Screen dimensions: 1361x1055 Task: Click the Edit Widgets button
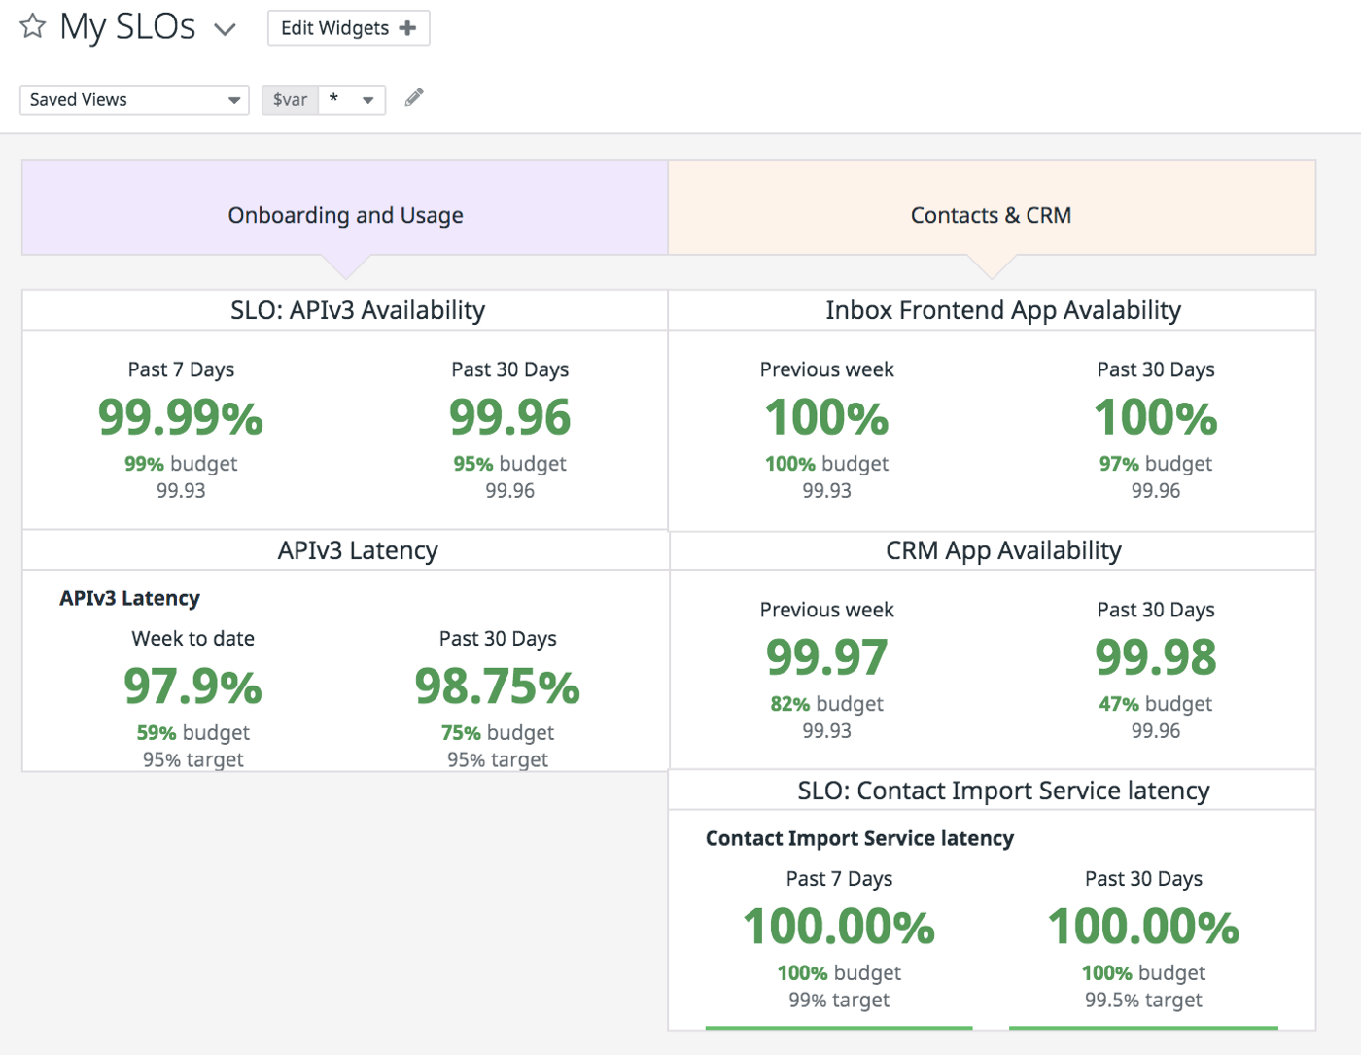[x=348, y=28]
